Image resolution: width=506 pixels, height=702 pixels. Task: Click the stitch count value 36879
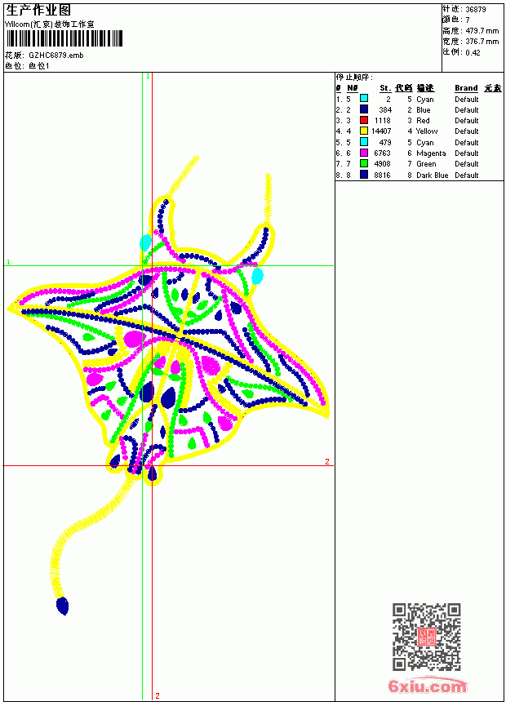click(x=476, y=10)
